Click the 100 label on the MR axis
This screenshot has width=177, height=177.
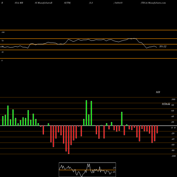173,99
